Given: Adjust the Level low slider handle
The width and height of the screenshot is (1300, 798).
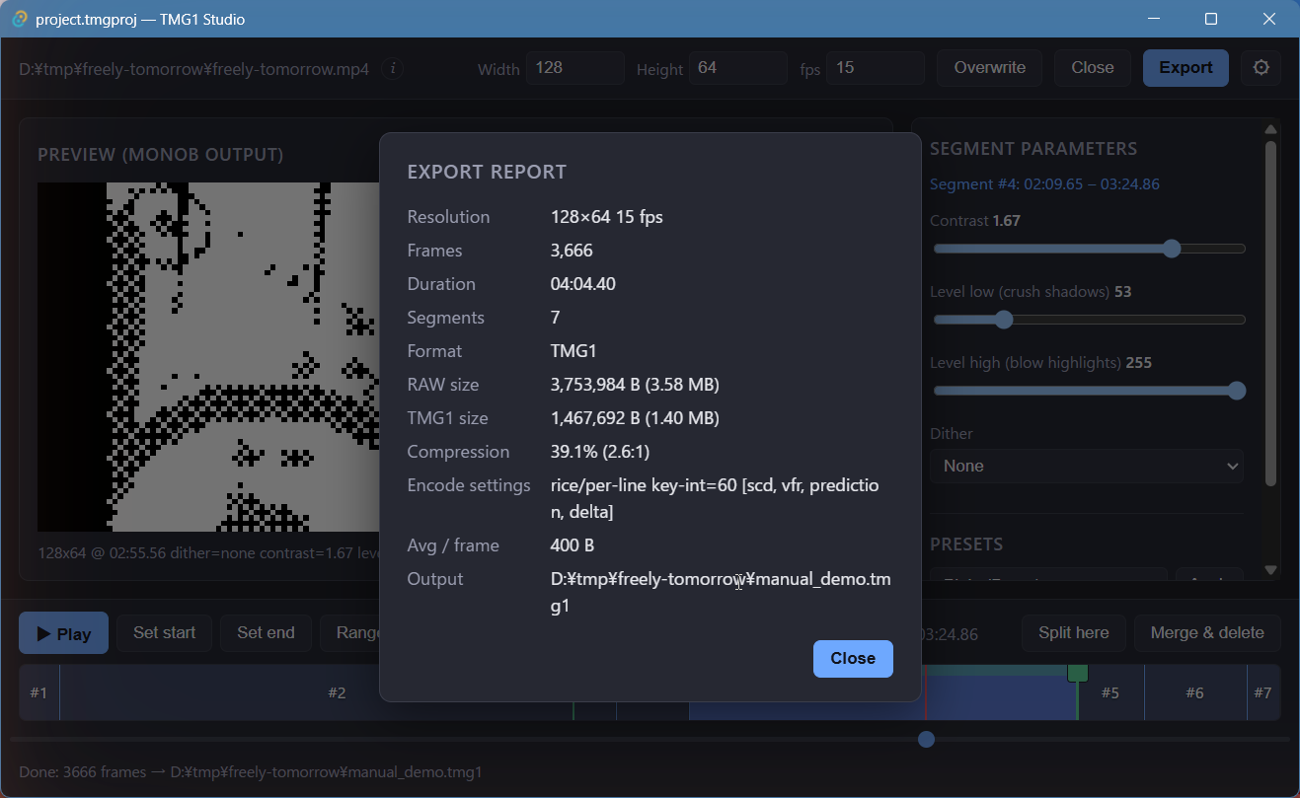Looking at the screenshot, I should [1004, 320].
